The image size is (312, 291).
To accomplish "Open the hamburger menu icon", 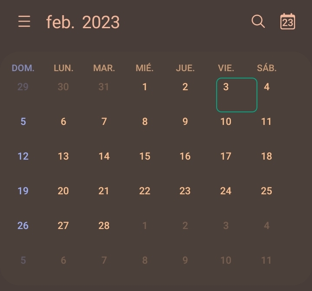I will 24,22.
